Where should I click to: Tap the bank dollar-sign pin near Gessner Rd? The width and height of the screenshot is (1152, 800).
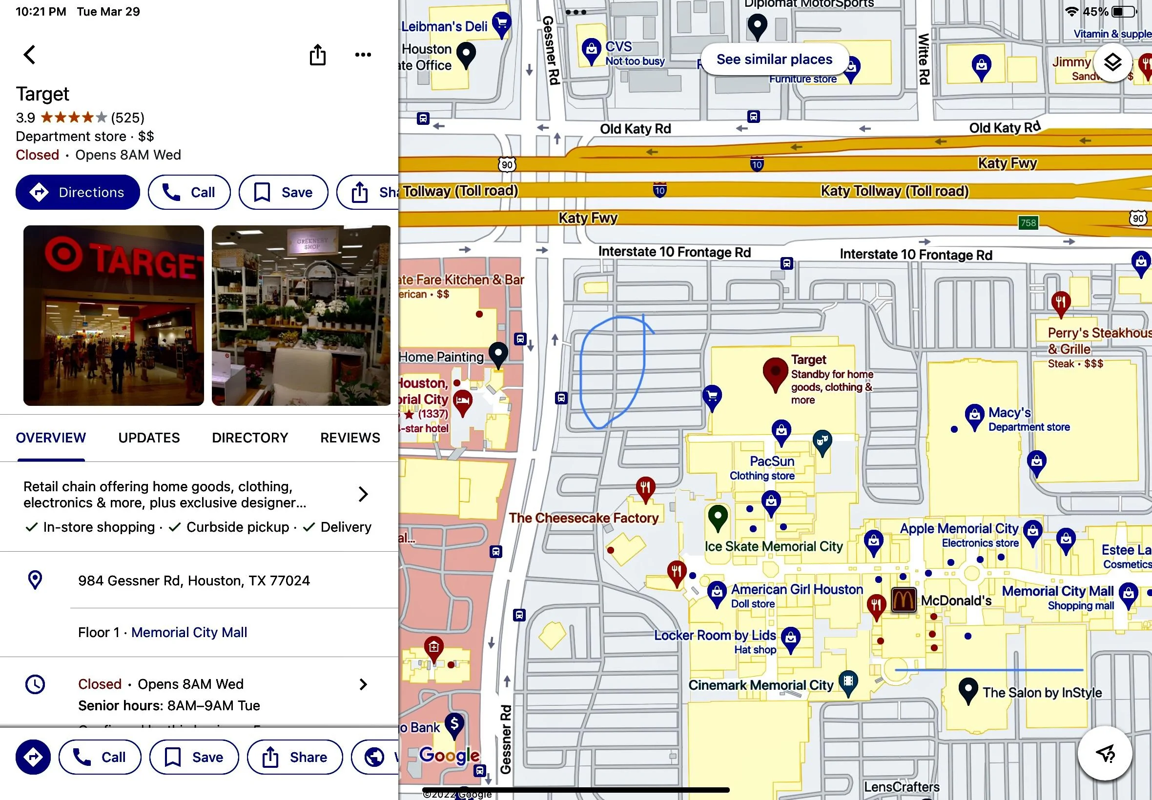pos(454,726)
